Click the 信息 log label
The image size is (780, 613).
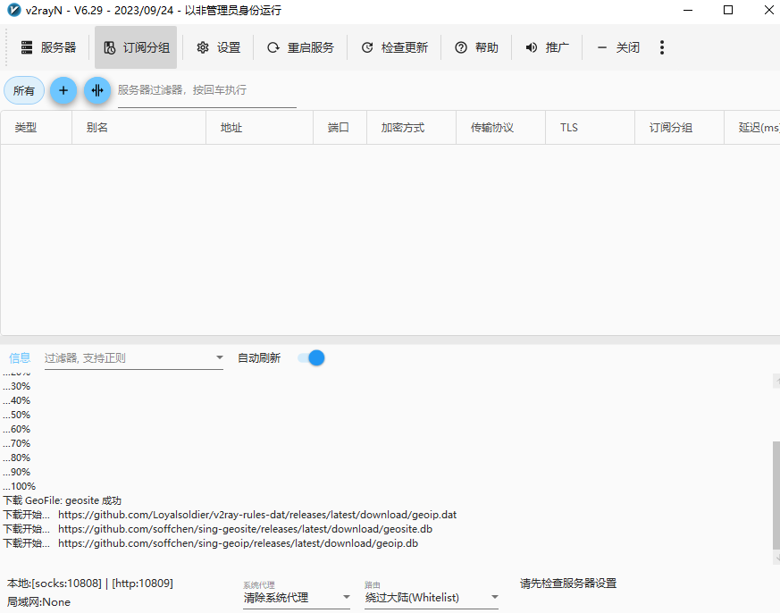(20, 357)
